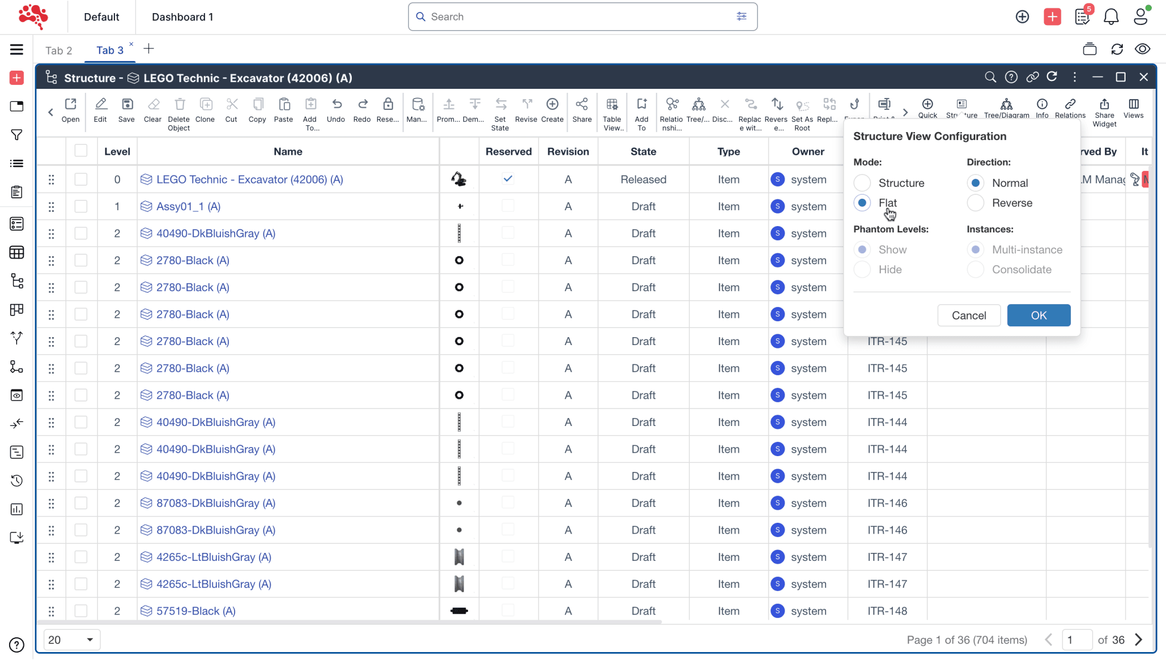Click OK in Structure View Configuration
This screenshot has width=1166, height=660.
[x=1038, y=315]
